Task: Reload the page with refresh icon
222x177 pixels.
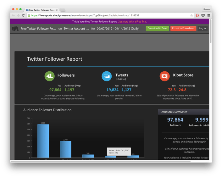Action: click(x=23, y=15)
